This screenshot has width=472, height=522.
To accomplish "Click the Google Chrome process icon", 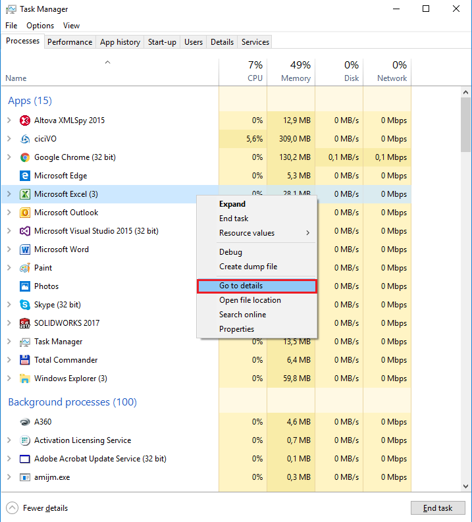I will coord(25,157).
